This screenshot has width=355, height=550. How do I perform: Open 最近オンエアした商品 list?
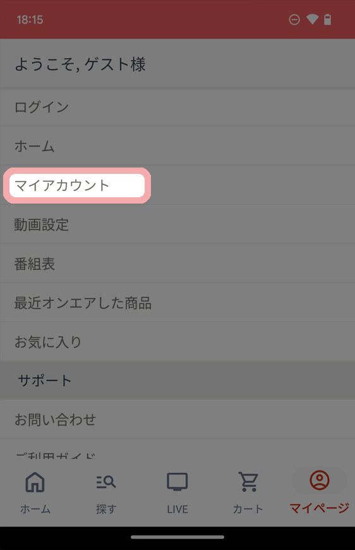pyautogui.click(x=177, y=303)
